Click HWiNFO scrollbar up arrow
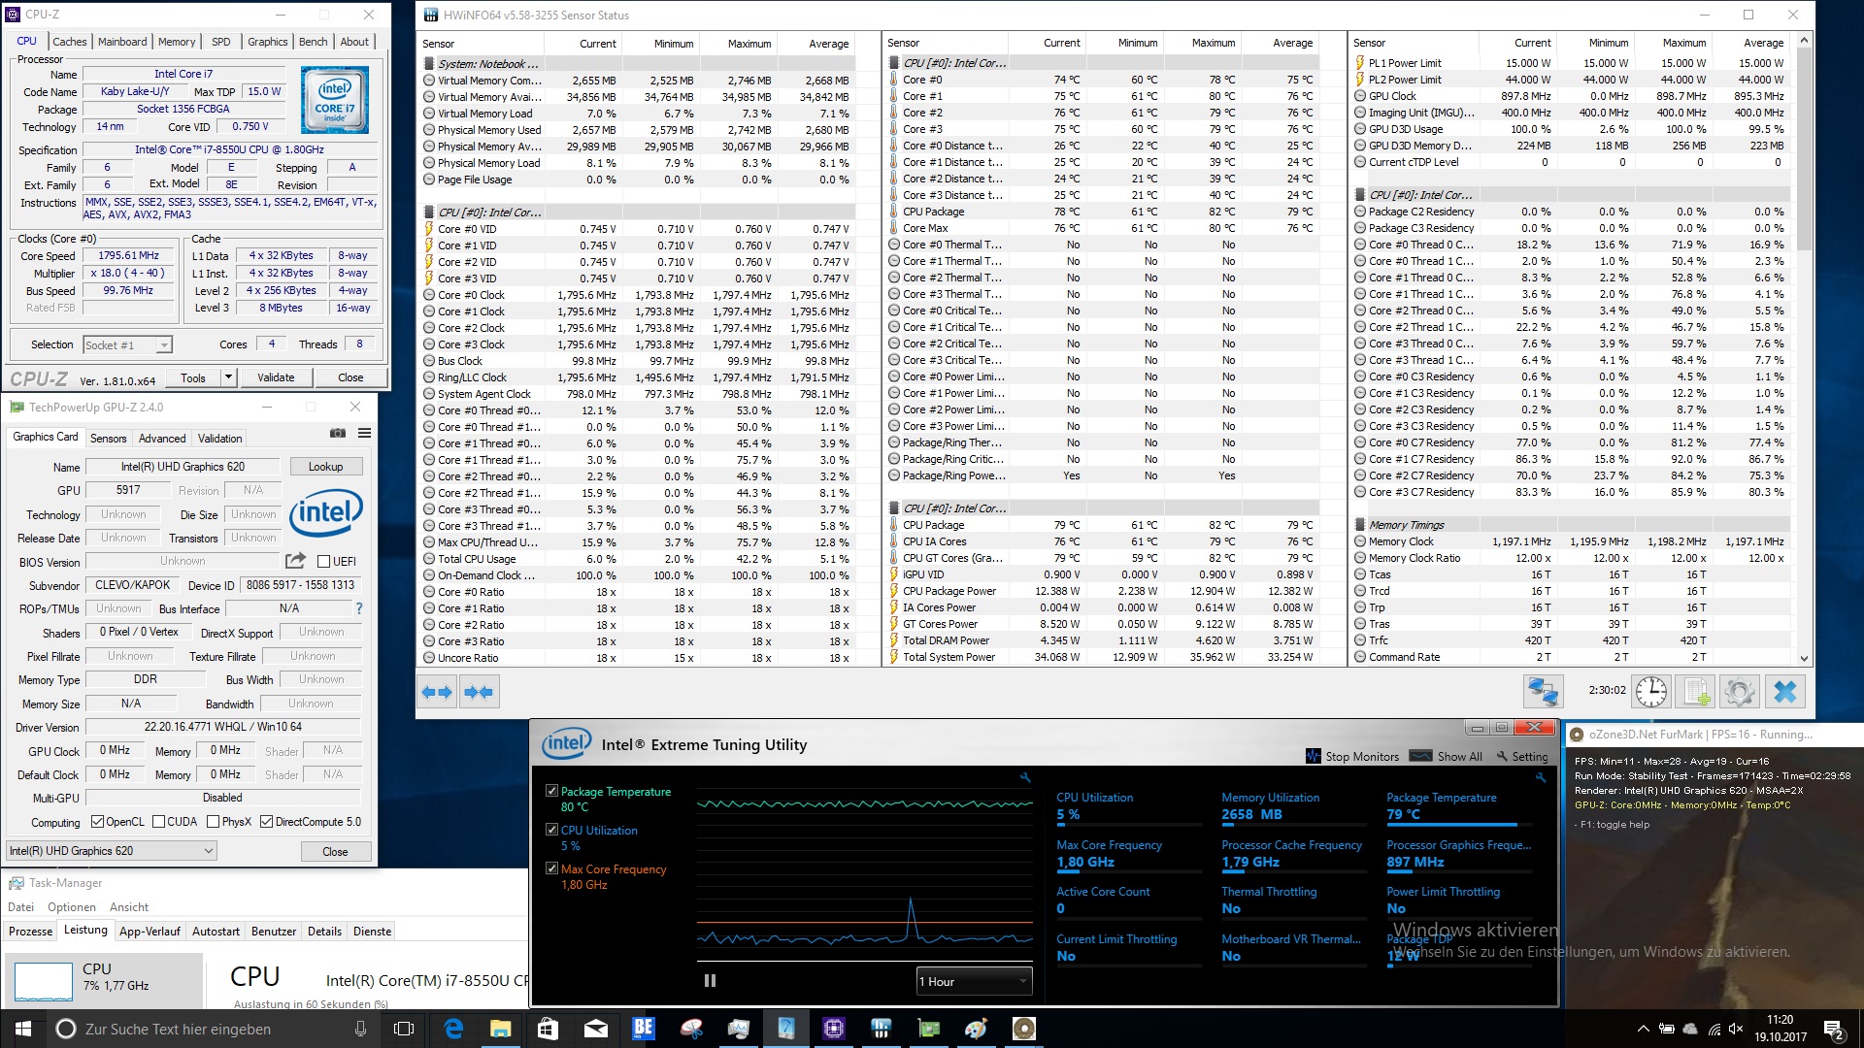The width and height of the screenshot is (1864, 1048). (1805, 41)
